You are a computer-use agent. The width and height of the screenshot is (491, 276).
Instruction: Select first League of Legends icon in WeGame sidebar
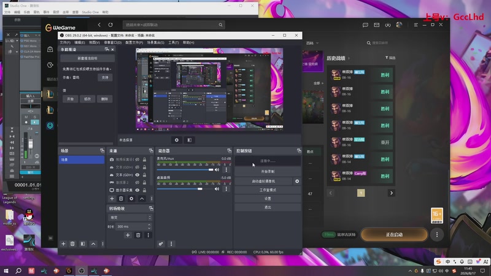[x=50, y=94]
